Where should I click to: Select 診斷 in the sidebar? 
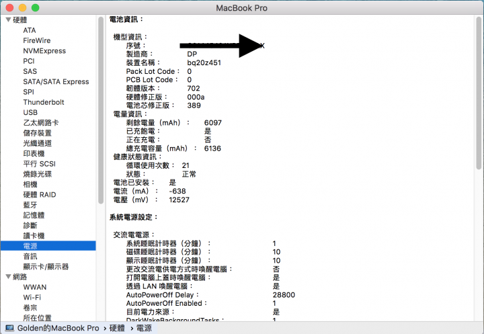pos(30,225)
